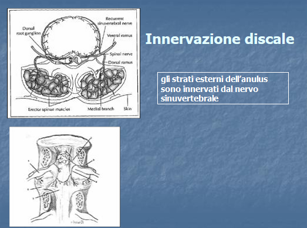Click the circular disc outline in the diagram
Image resolution: width=307 pixels, height=228 pixels.
[x=72, y=37]
